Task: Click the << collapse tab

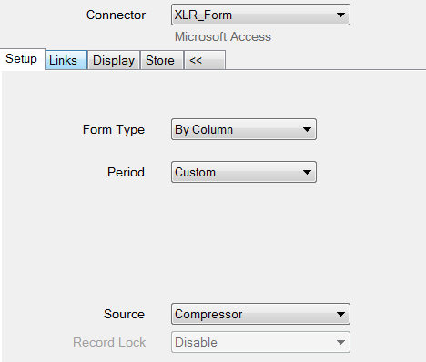Action: point(205,60)
